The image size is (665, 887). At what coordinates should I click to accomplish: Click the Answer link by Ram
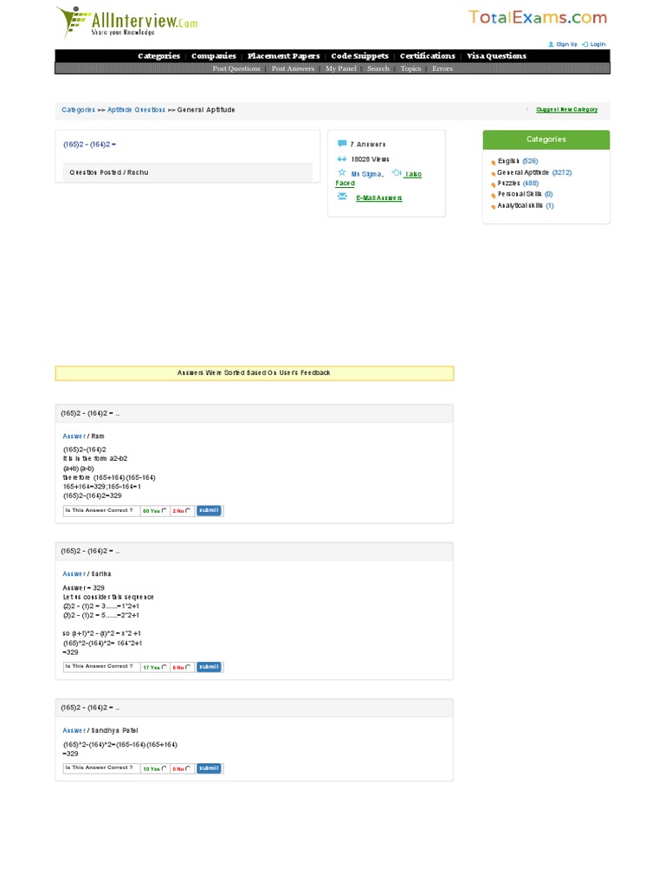pos(74,437)
